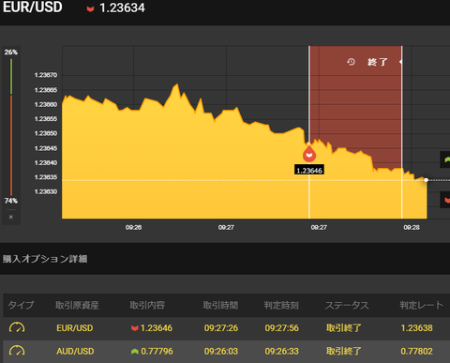Click the gauge icon in the AUD/USD row

(x=17, y=351)
